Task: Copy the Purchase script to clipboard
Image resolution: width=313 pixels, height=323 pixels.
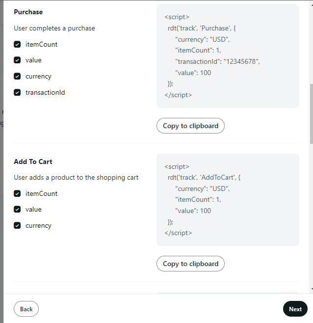Action: click(x=190, y=126)
